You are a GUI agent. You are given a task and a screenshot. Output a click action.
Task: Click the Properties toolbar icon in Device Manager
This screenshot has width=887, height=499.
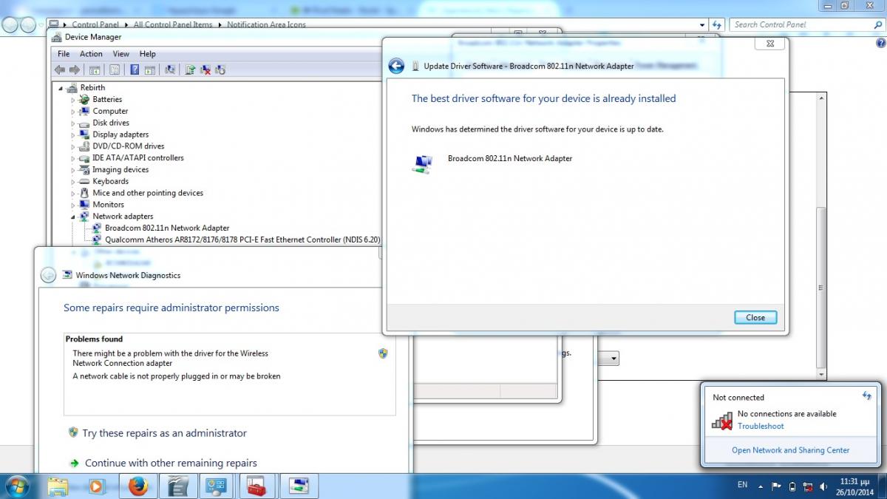115,69
